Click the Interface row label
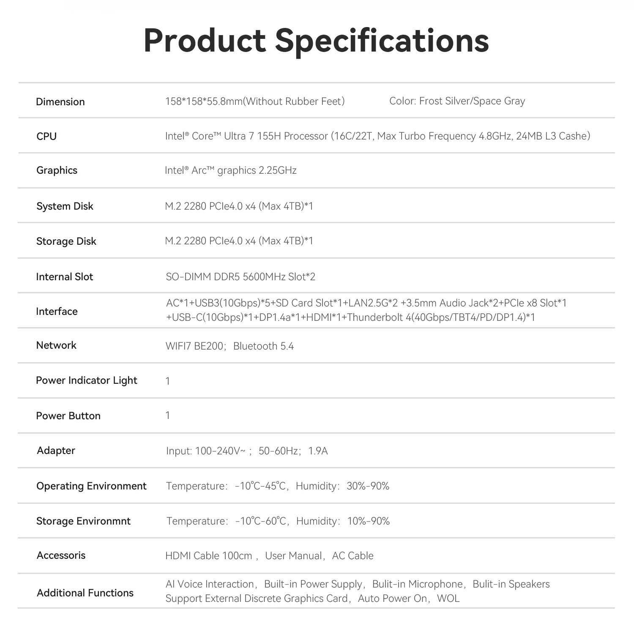This screenshot has width=634, height=634. (57, 312)
